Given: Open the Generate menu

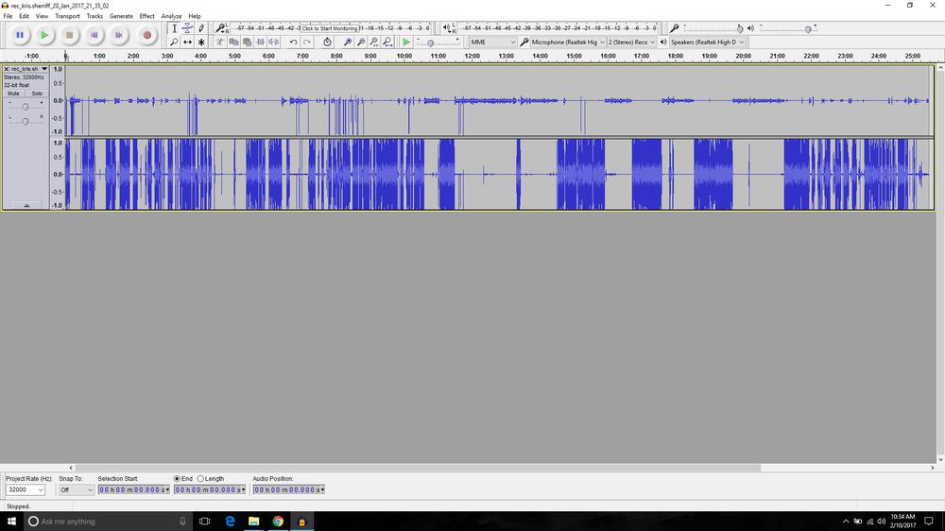Looking at the screenshot, I should [121, 16].
